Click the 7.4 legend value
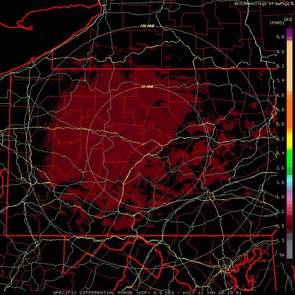Screen dimensions: 295x295 click(x=280, y=81)
